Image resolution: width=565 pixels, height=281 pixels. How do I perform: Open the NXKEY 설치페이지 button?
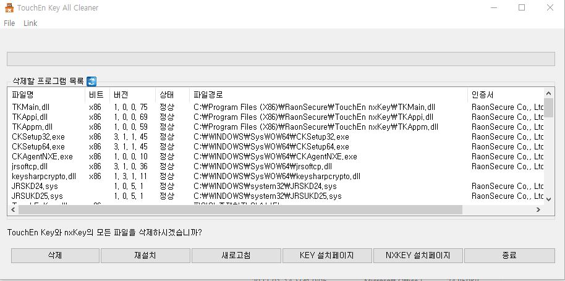point(418,256)
